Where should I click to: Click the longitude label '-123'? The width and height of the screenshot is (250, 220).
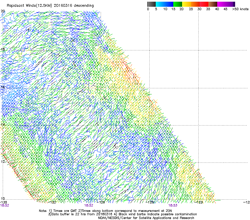[x=199, y=202]
